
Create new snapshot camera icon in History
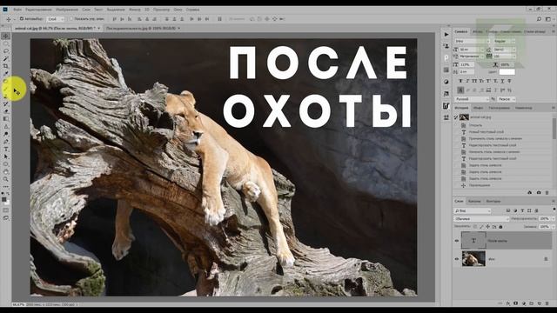click(539, 192)
